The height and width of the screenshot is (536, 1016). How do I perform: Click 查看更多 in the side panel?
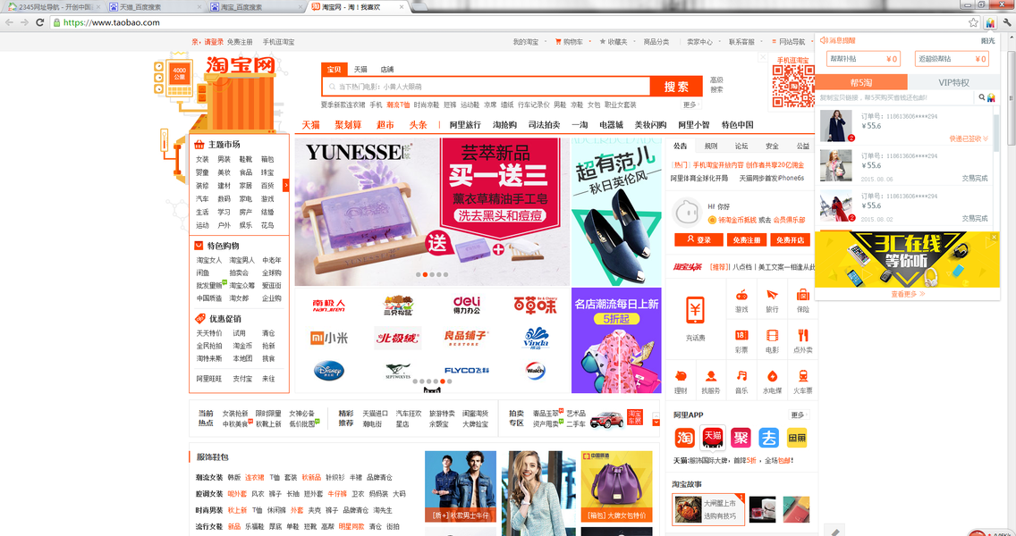(x=908, y=294)
